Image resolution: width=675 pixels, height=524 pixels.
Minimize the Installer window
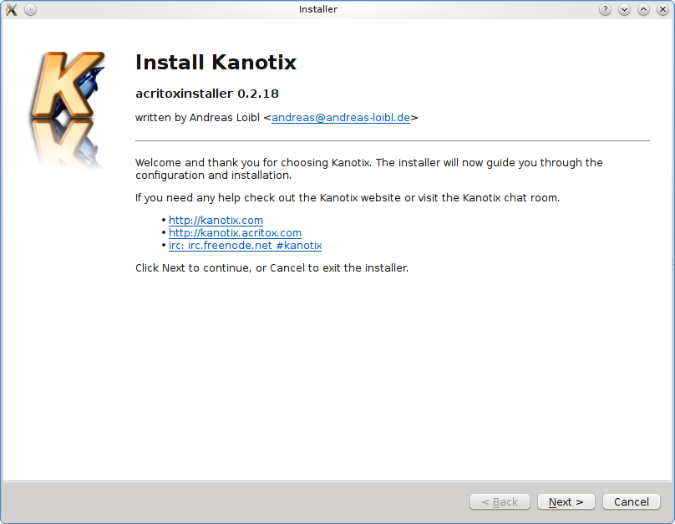(624, 9)
